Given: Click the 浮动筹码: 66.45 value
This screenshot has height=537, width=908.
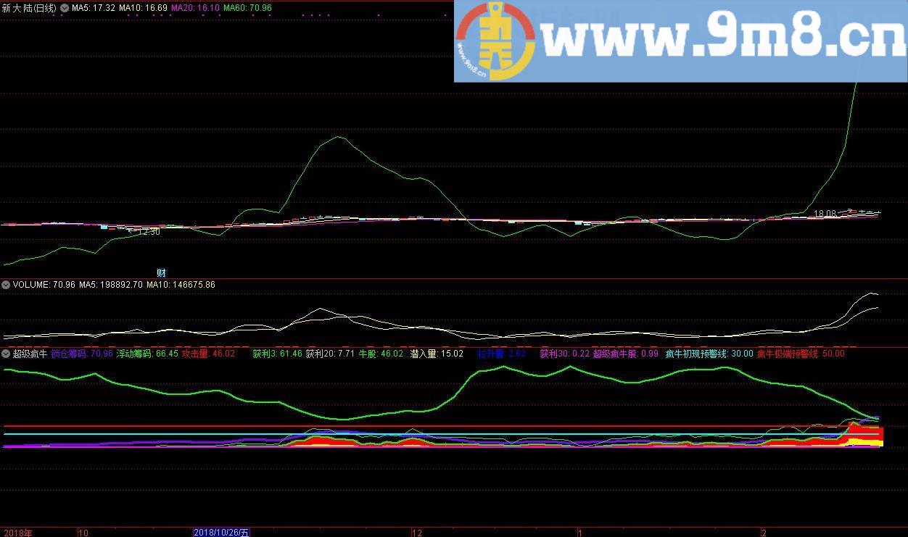Looking at the screenshot, I should tap(147, 354).
